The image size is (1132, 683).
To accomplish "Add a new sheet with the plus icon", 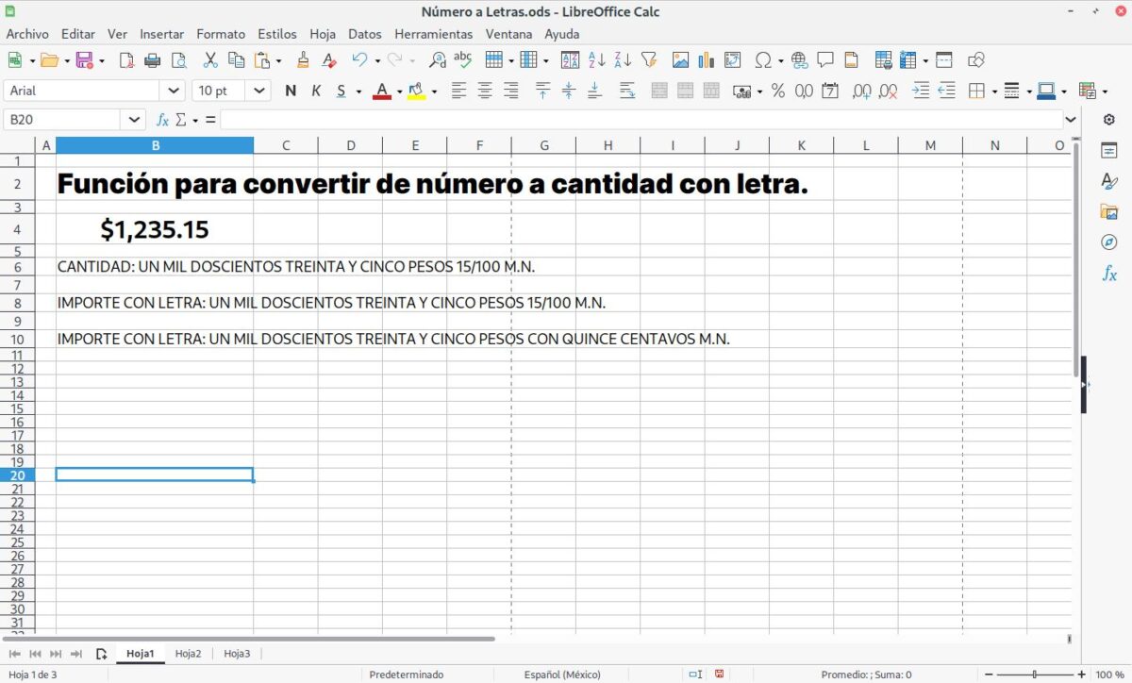I will [x=102, y=653].
